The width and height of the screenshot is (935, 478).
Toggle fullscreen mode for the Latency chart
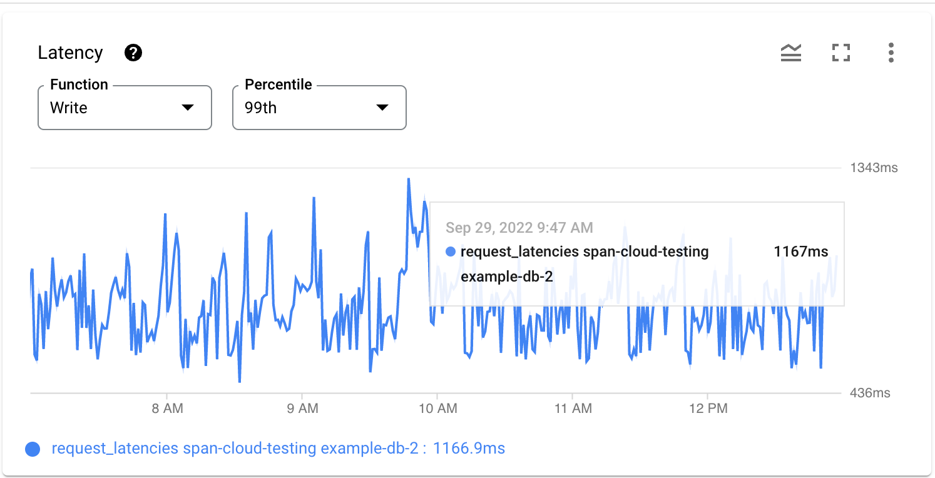click(x=841, y=53)
